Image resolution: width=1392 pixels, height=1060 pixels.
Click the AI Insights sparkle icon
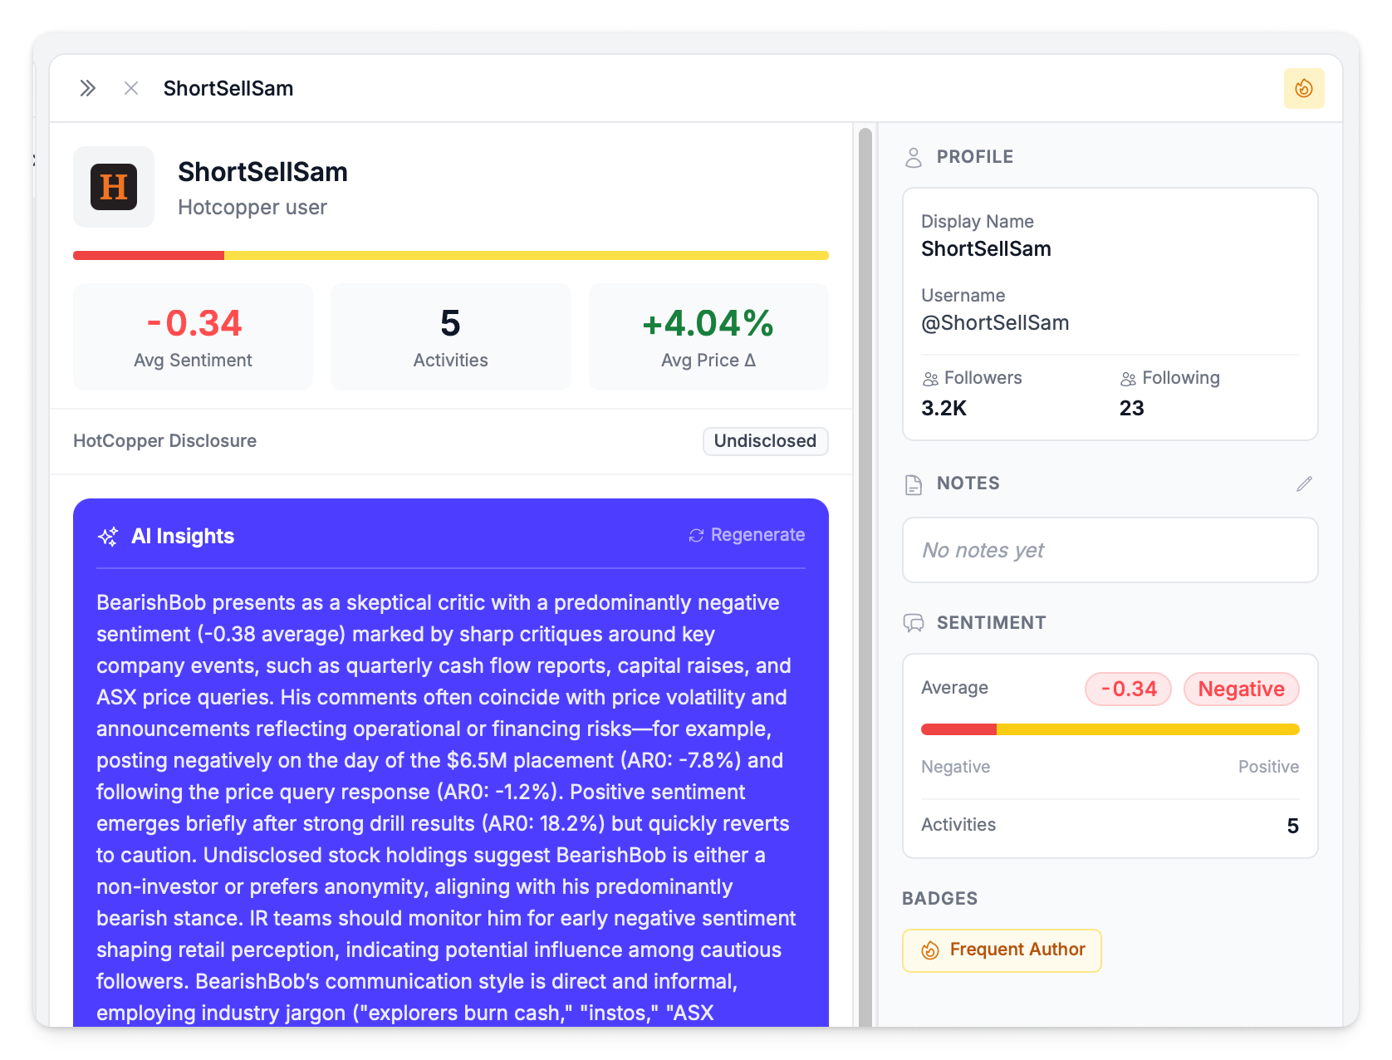[x=108, y=537]
